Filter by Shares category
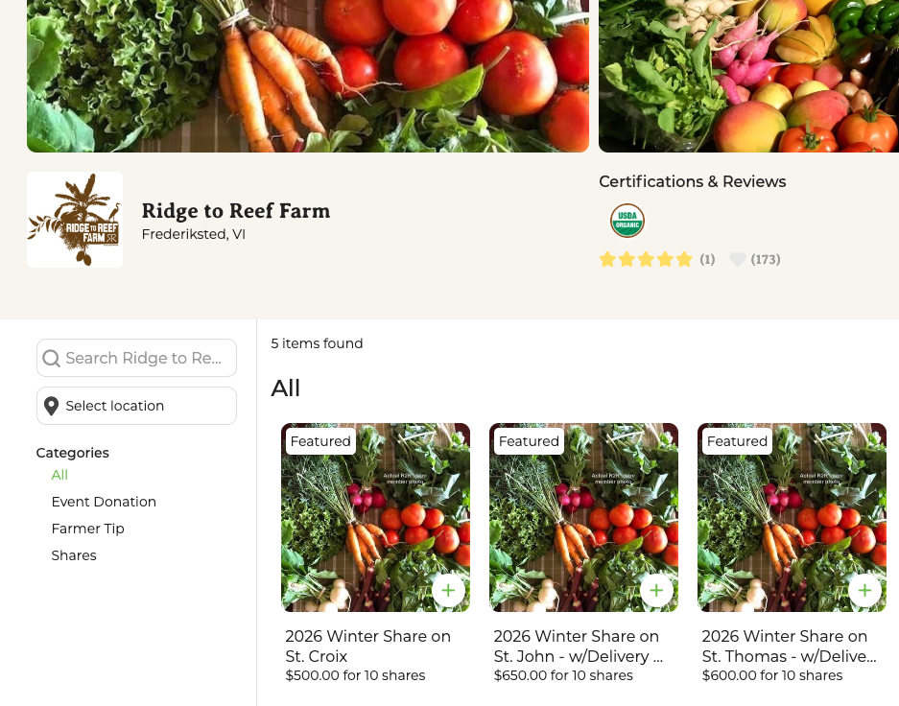 (x=74, y=555)
